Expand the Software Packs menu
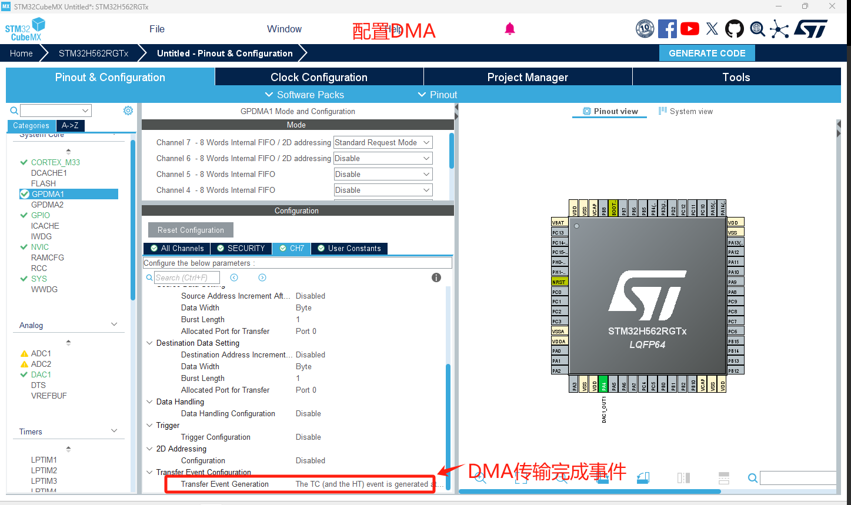Image resolution: width=851 pixels, height=505 pixels. (304, 95)
